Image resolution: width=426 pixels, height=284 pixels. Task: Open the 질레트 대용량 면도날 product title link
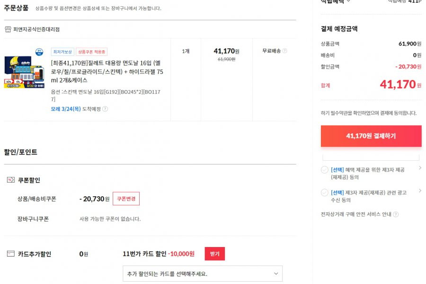(x=107, y=72)
